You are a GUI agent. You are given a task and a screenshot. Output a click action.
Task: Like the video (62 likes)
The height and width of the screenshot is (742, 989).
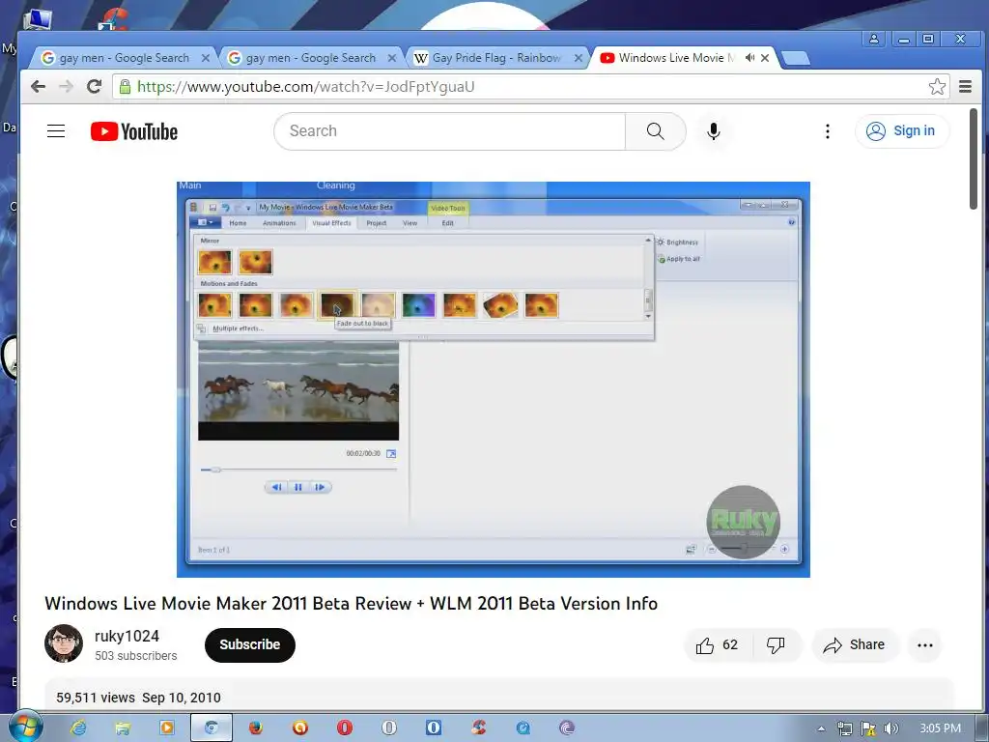(717, 644)
